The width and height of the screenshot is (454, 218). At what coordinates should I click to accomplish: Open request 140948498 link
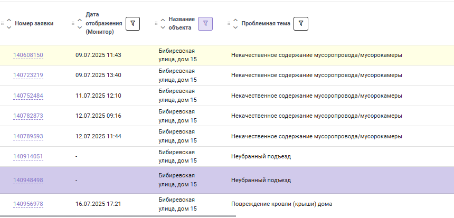point(28,180)
